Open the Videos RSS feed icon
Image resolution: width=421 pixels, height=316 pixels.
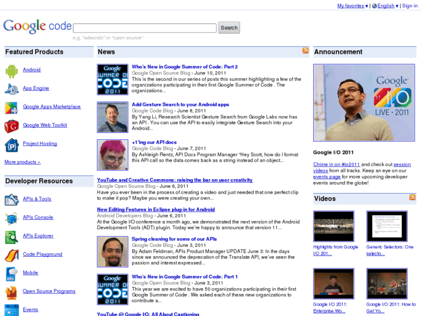(412, 198)
